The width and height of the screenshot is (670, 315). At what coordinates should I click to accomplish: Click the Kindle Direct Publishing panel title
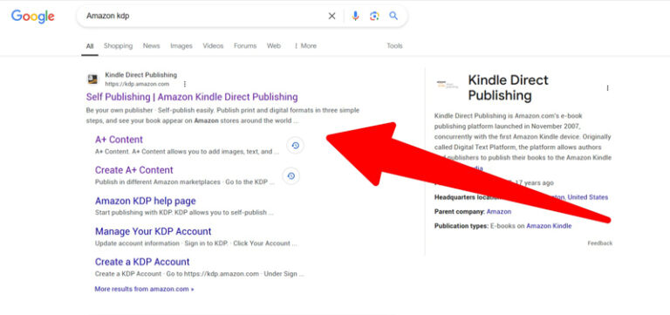[508, 87]
